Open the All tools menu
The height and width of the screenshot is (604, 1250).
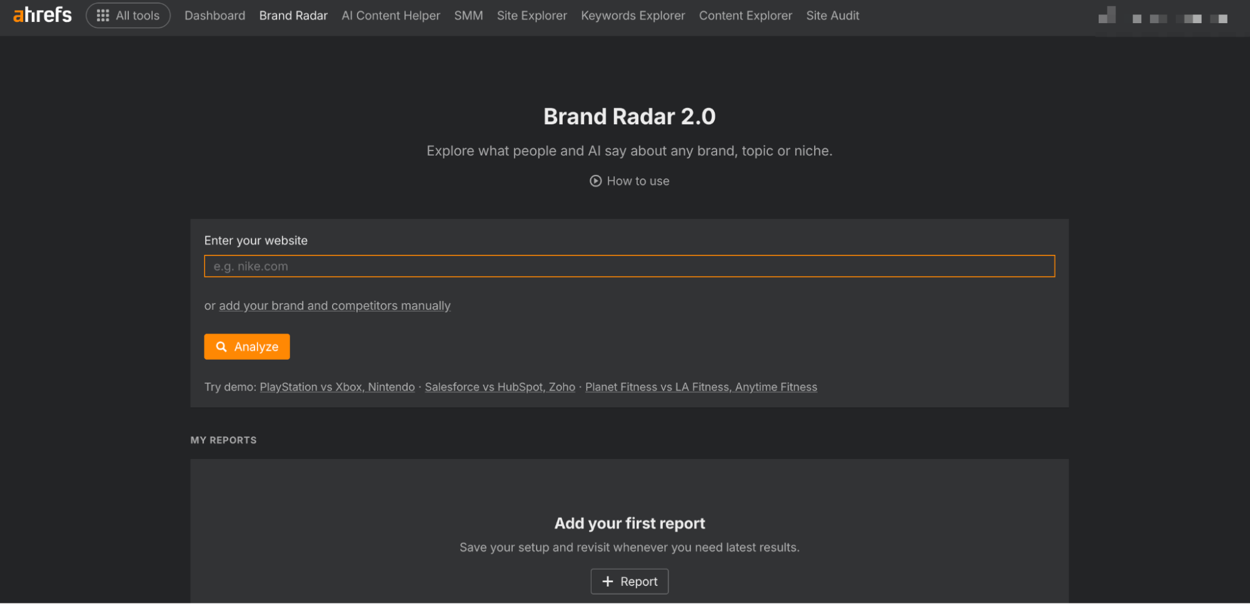pyautogui.click(x=128, y=16)
